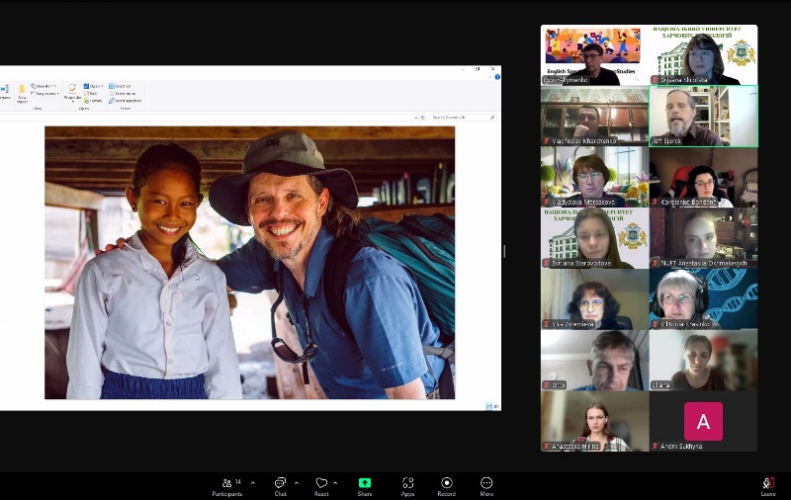Screen dimensions: 791x500
Task: Click the React heart icon
Action: point(320,485)
